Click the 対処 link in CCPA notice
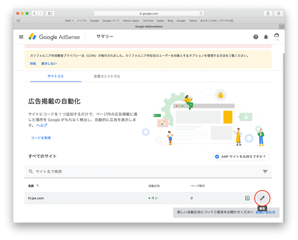This screenshot has height=240, width=298. click(33, 63)
